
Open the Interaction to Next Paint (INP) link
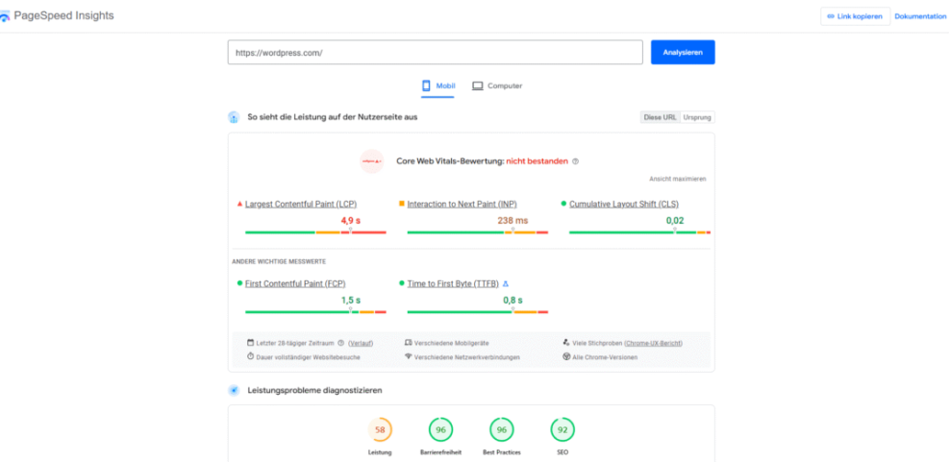(462, 205)
